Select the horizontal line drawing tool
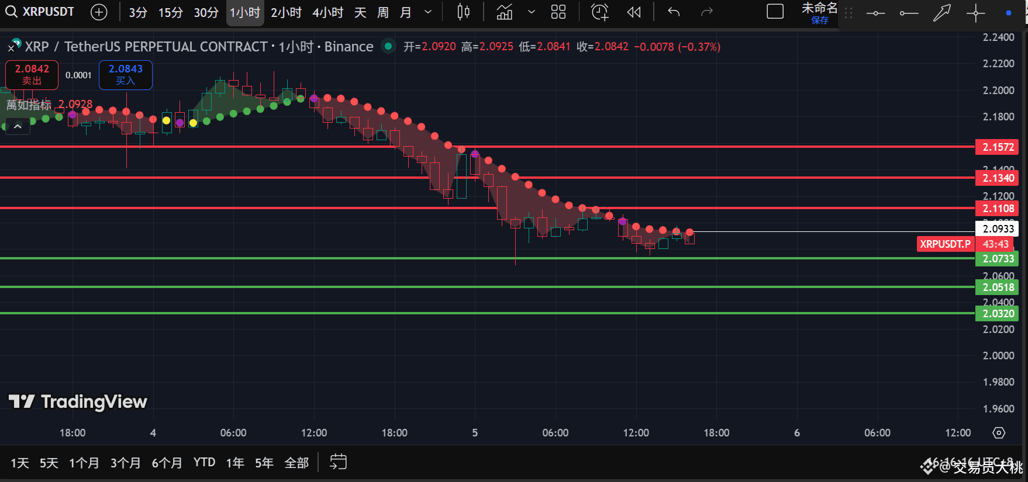 [875, 13]
